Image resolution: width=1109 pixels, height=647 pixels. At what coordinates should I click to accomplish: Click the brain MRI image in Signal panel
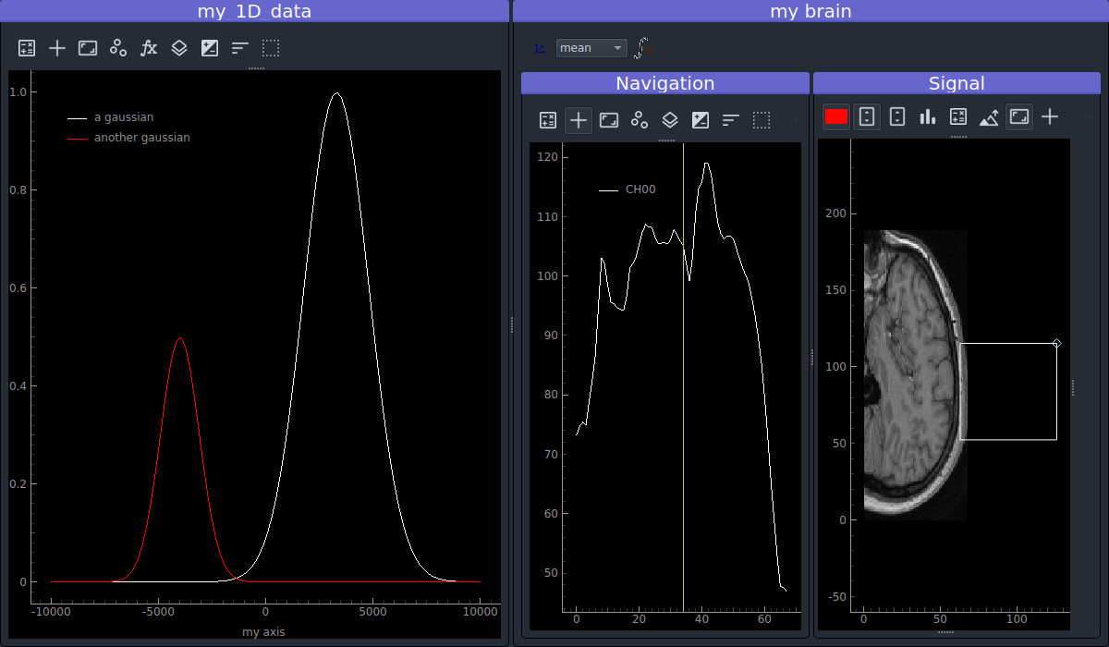pyautogui.click(x=915, y=374)
